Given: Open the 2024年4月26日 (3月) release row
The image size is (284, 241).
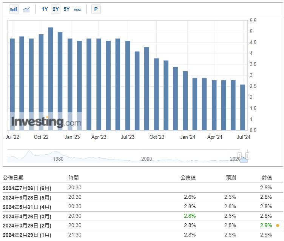Looking at the screenshot, I should point(28,216).
